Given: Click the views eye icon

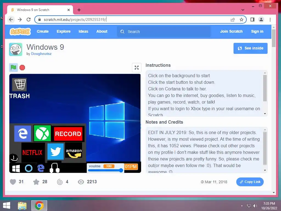Looking at the screenshot, I should coord(81,182).
